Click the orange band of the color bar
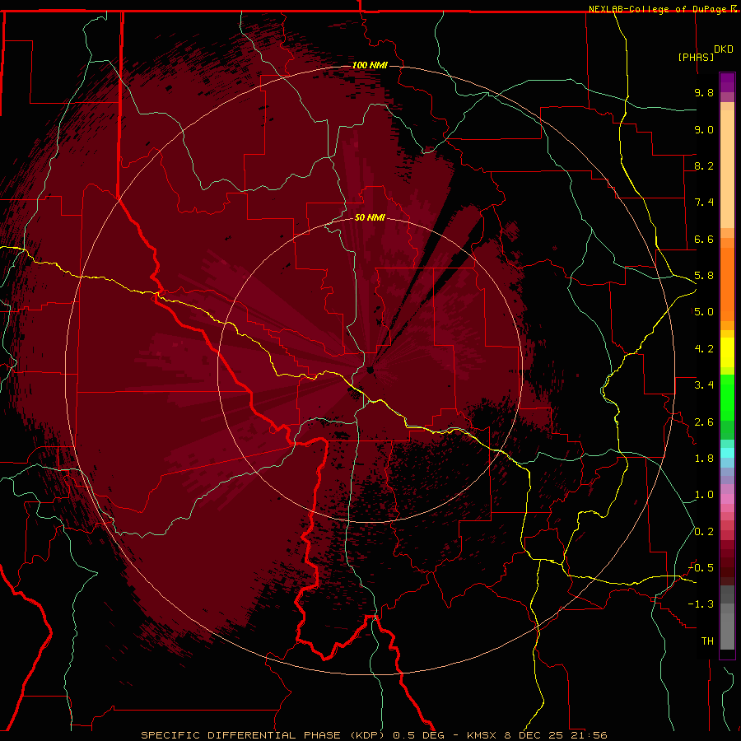Image resolution: width=741 pixels, height=741 pixels. [727, 283]
